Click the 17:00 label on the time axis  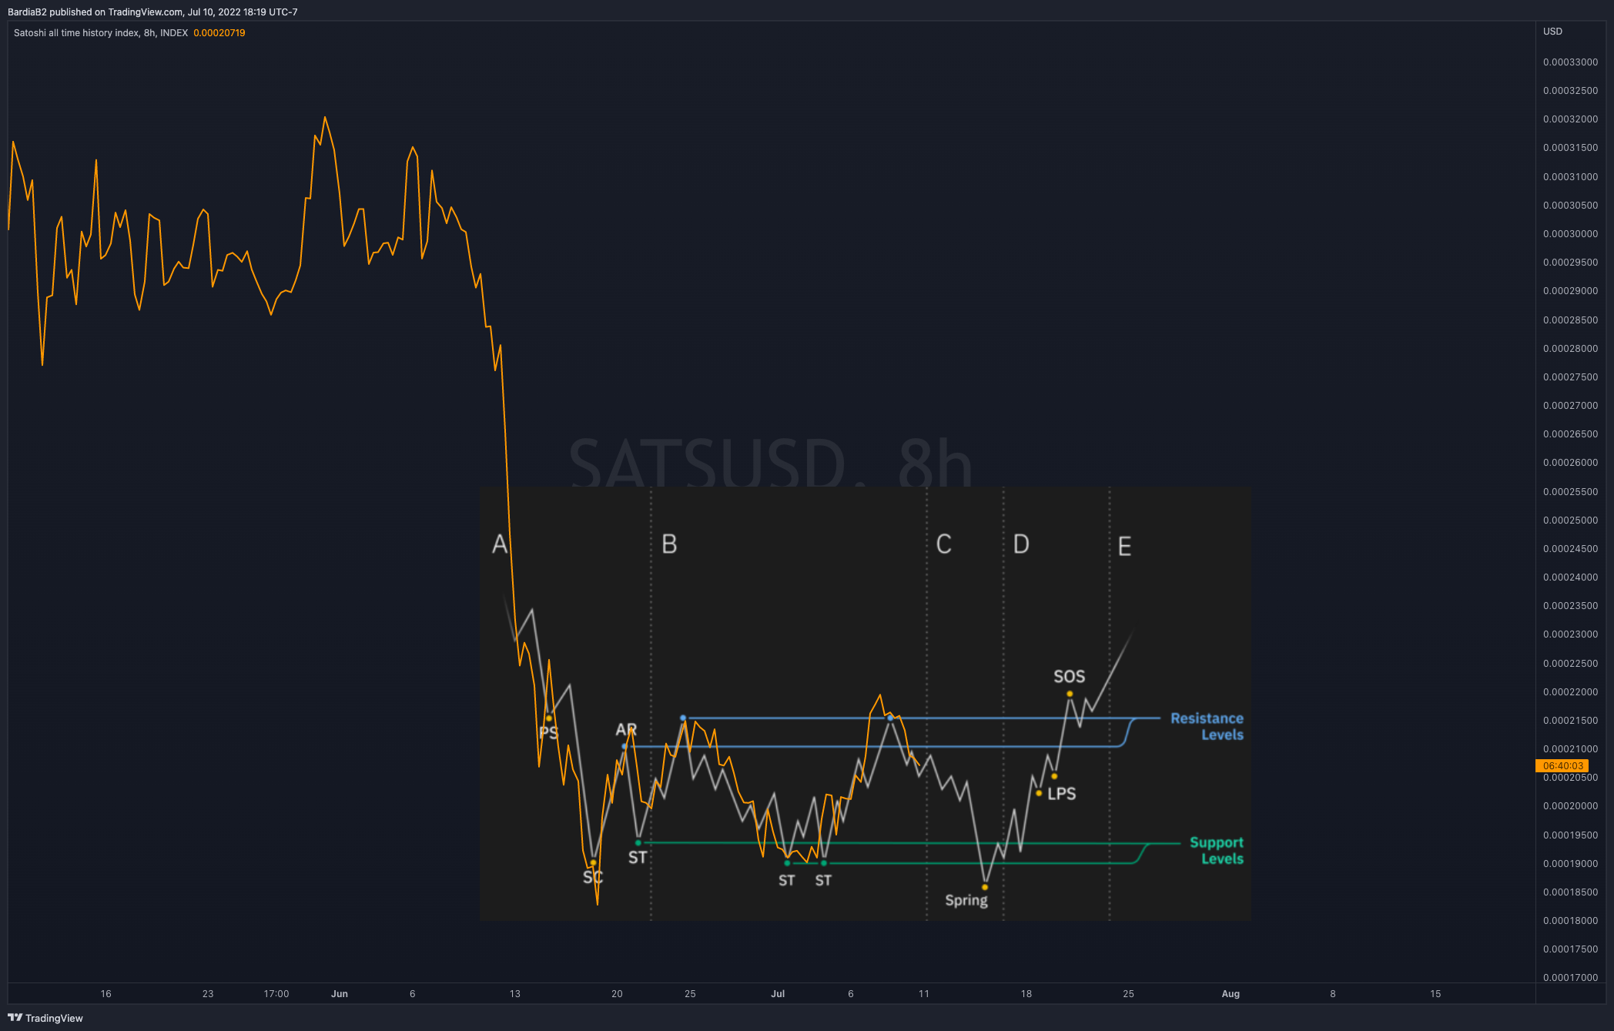point(276,994)
